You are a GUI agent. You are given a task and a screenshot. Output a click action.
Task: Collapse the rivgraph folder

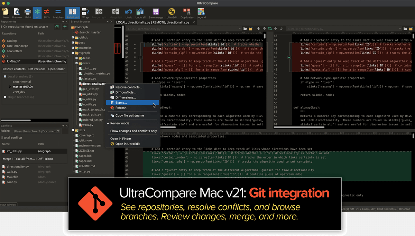click(x=72, y=53)
